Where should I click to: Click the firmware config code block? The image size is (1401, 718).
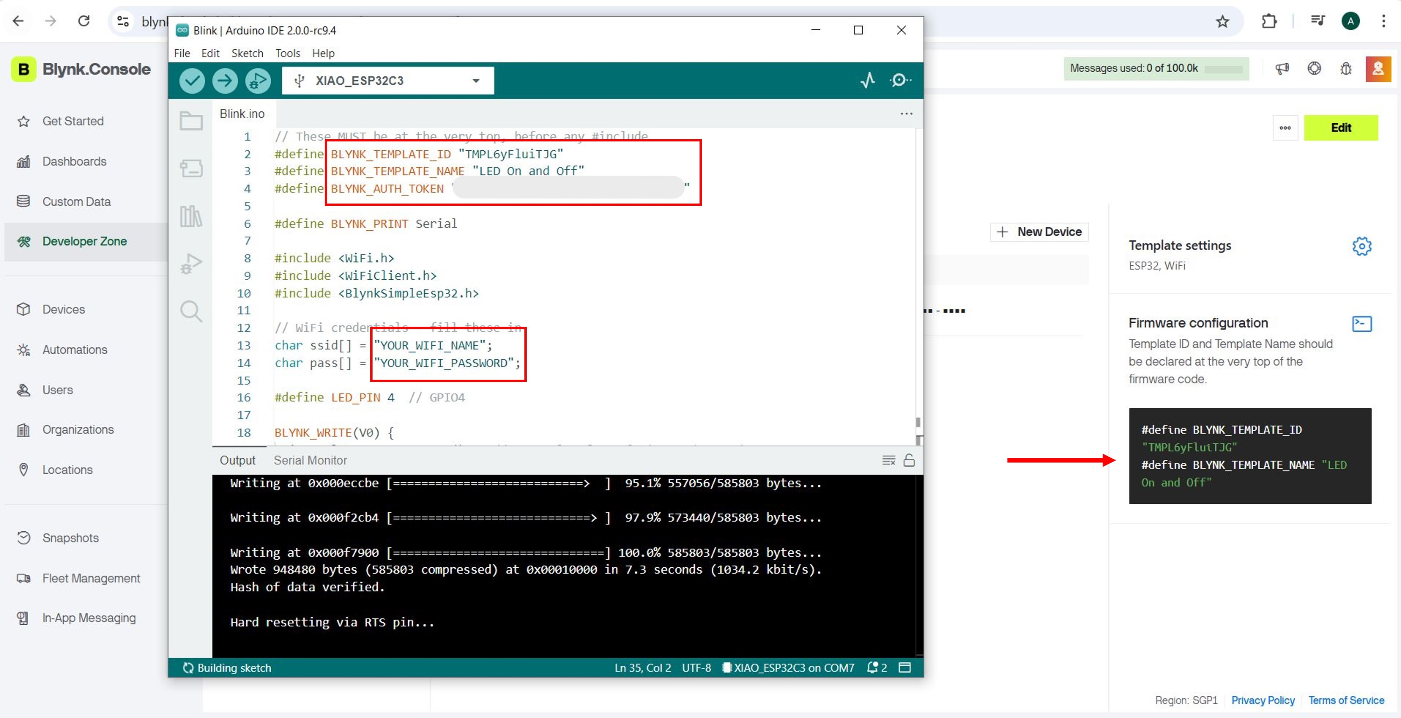1250,456
